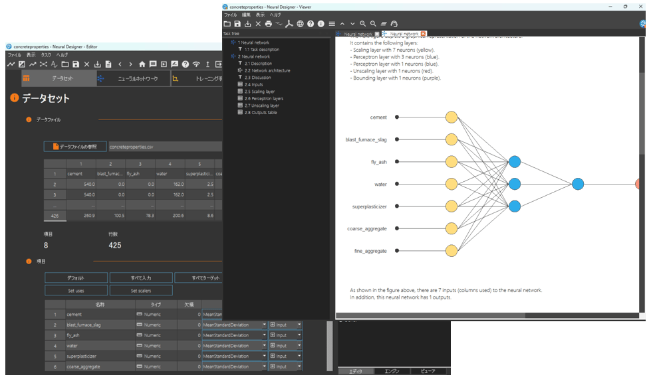Select 1.1 Task description in Task tree

point(261,49)
